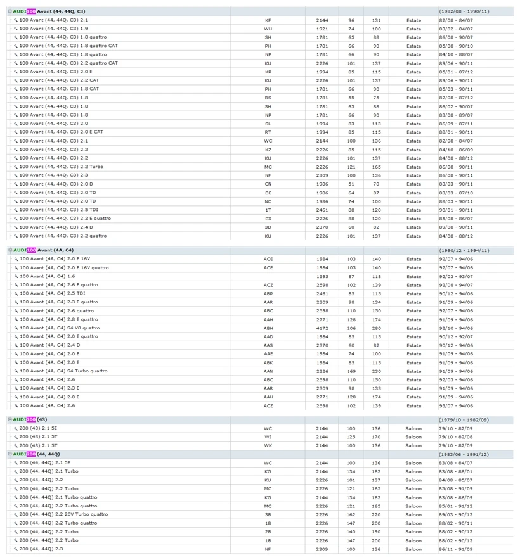Click engine code WJ cell
The width and height of the screenshot is (520, 560).
coord(268,437)
